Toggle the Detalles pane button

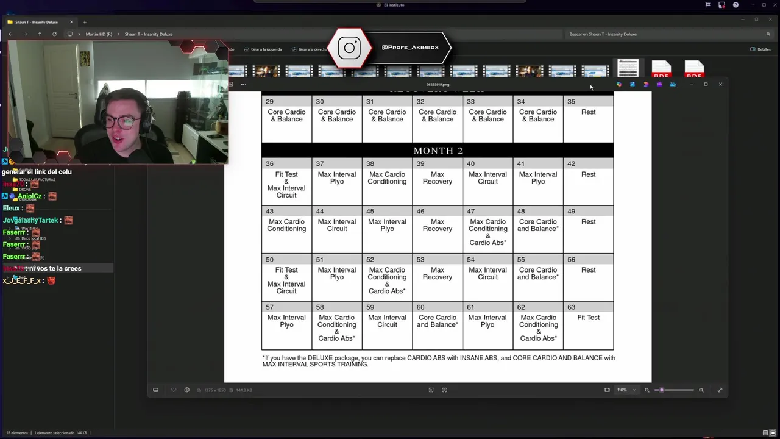pyautogui.click(x=760, y=49)
